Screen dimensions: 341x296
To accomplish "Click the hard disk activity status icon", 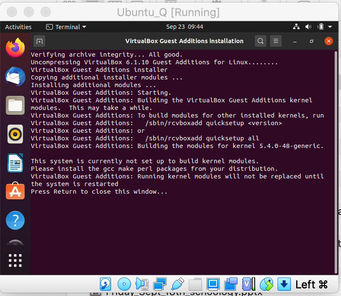I will [x=105, y=284].
